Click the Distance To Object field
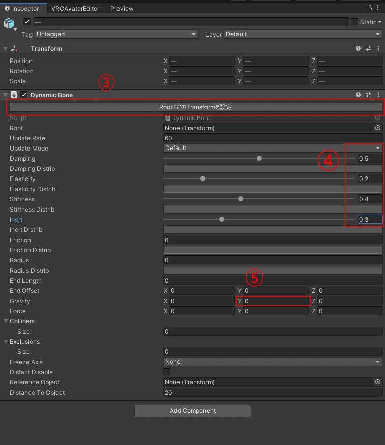 pos(273,393)
